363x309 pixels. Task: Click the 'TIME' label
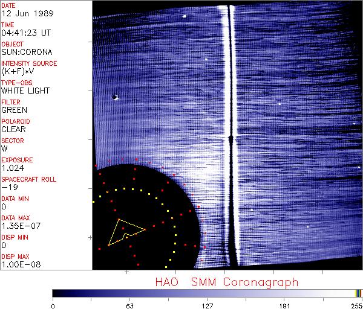(x=8, y=25)
